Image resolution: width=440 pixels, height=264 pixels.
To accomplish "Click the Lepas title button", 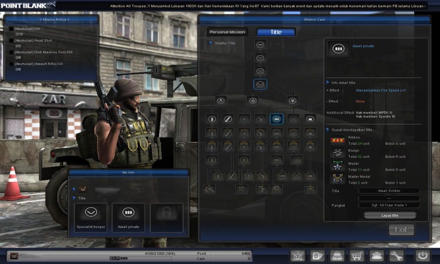I will [390, 215].
